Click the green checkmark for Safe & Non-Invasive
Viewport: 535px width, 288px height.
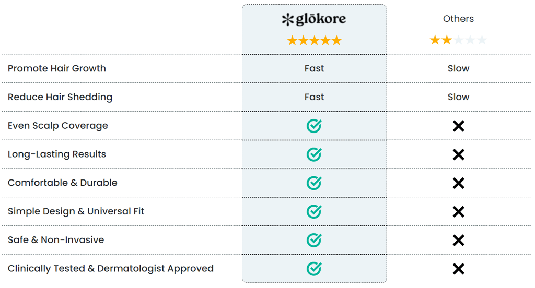pyautogui.click(x=314, y=240)
